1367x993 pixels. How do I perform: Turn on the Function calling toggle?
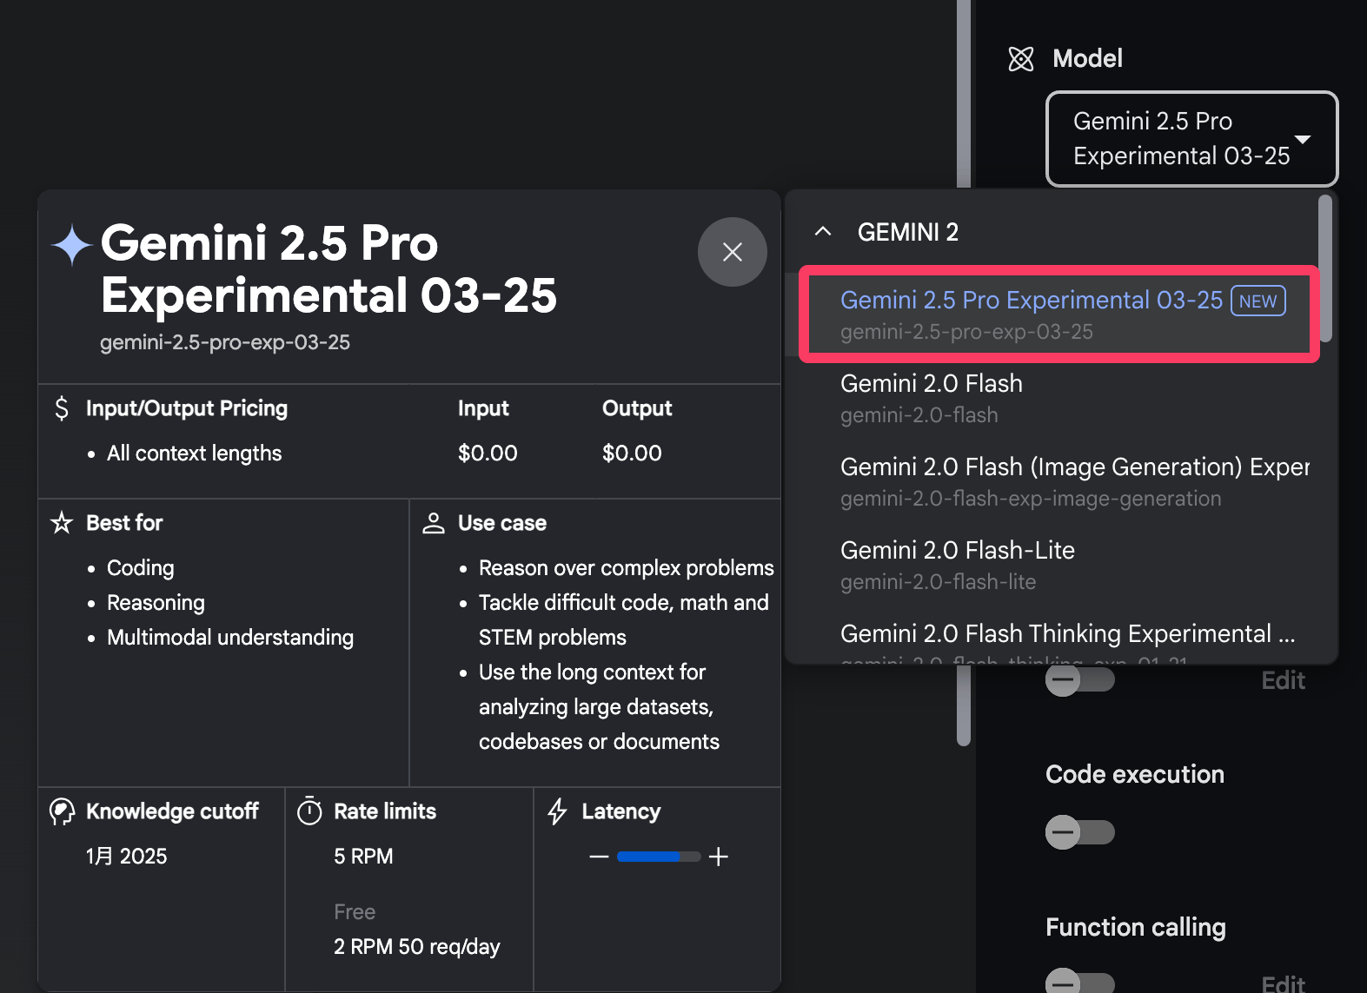pyautogui.click(x=1078, y=982)
